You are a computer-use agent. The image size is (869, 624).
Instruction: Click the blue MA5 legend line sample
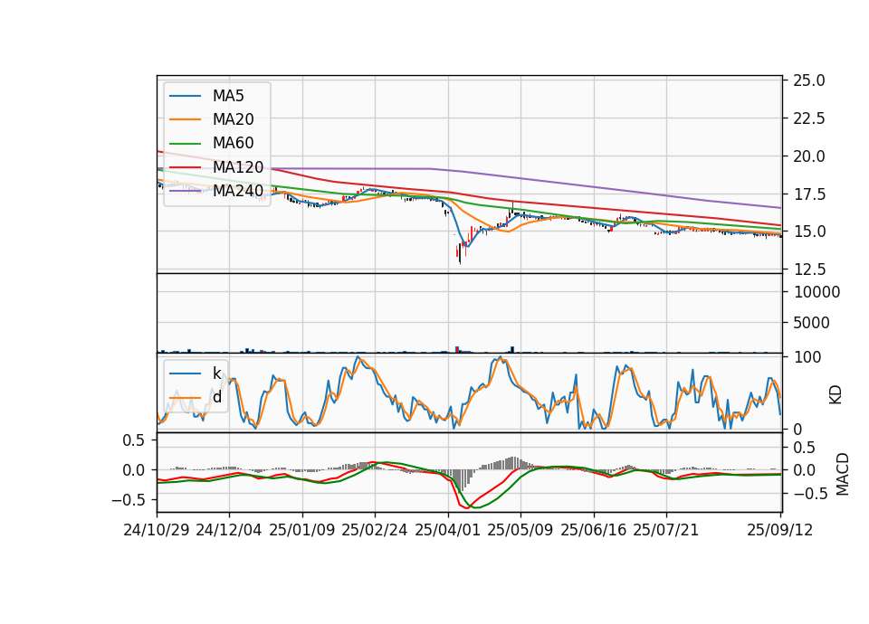pos(185,97)
